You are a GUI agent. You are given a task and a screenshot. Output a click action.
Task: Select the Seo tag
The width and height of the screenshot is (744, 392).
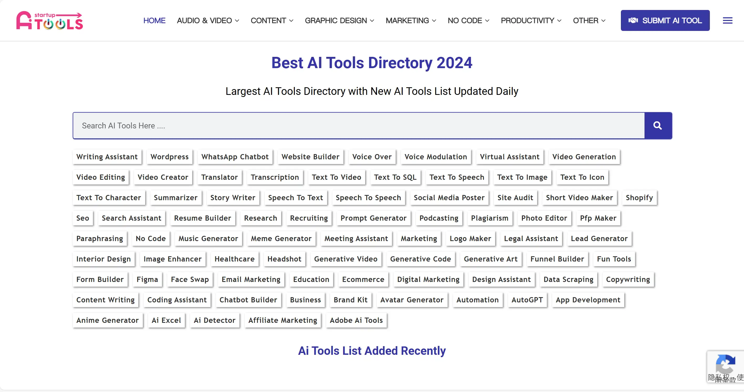(83, 218)
